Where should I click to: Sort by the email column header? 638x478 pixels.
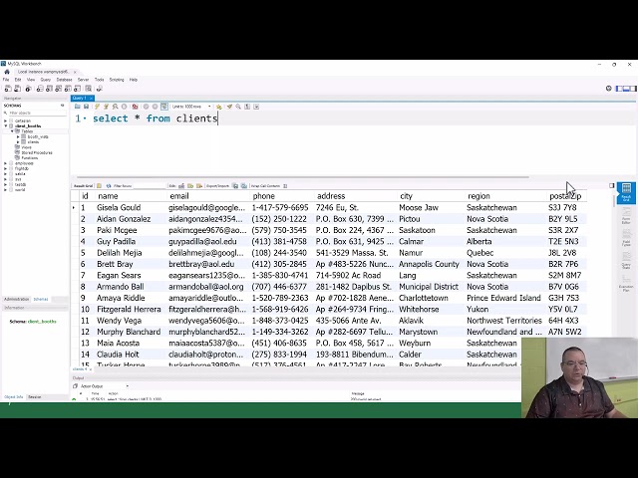[x=208, y=196]
